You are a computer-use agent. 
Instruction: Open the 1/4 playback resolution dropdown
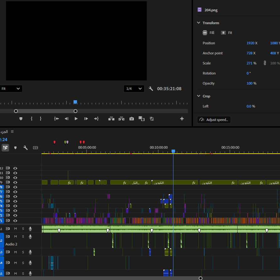[134, 89]
